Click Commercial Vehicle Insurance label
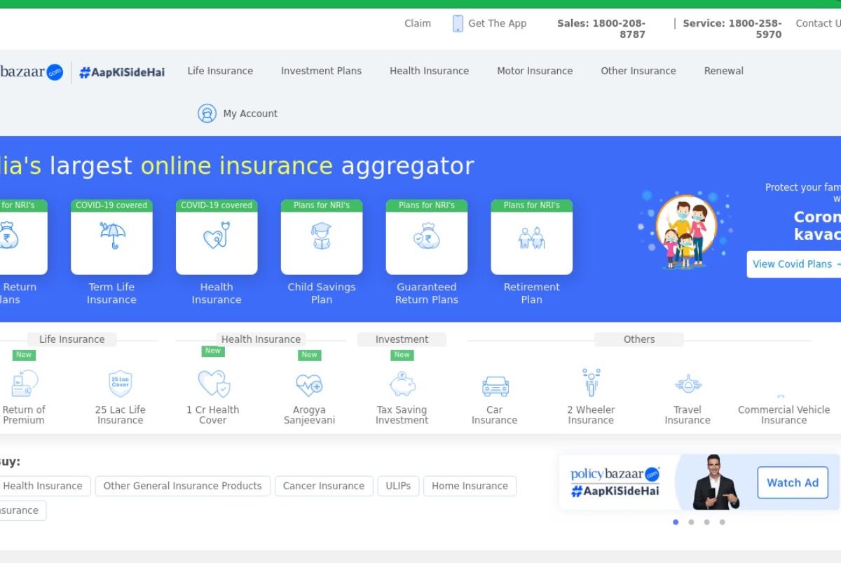This screenshot has height=563, width=841. coord(784,415)
